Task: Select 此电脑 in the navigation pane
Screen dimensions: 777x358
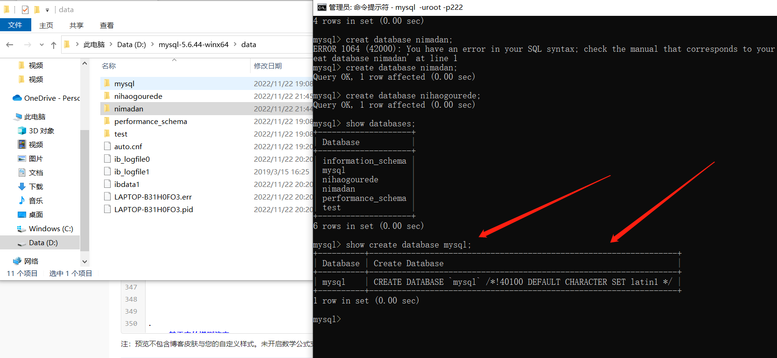Action: 30,117
